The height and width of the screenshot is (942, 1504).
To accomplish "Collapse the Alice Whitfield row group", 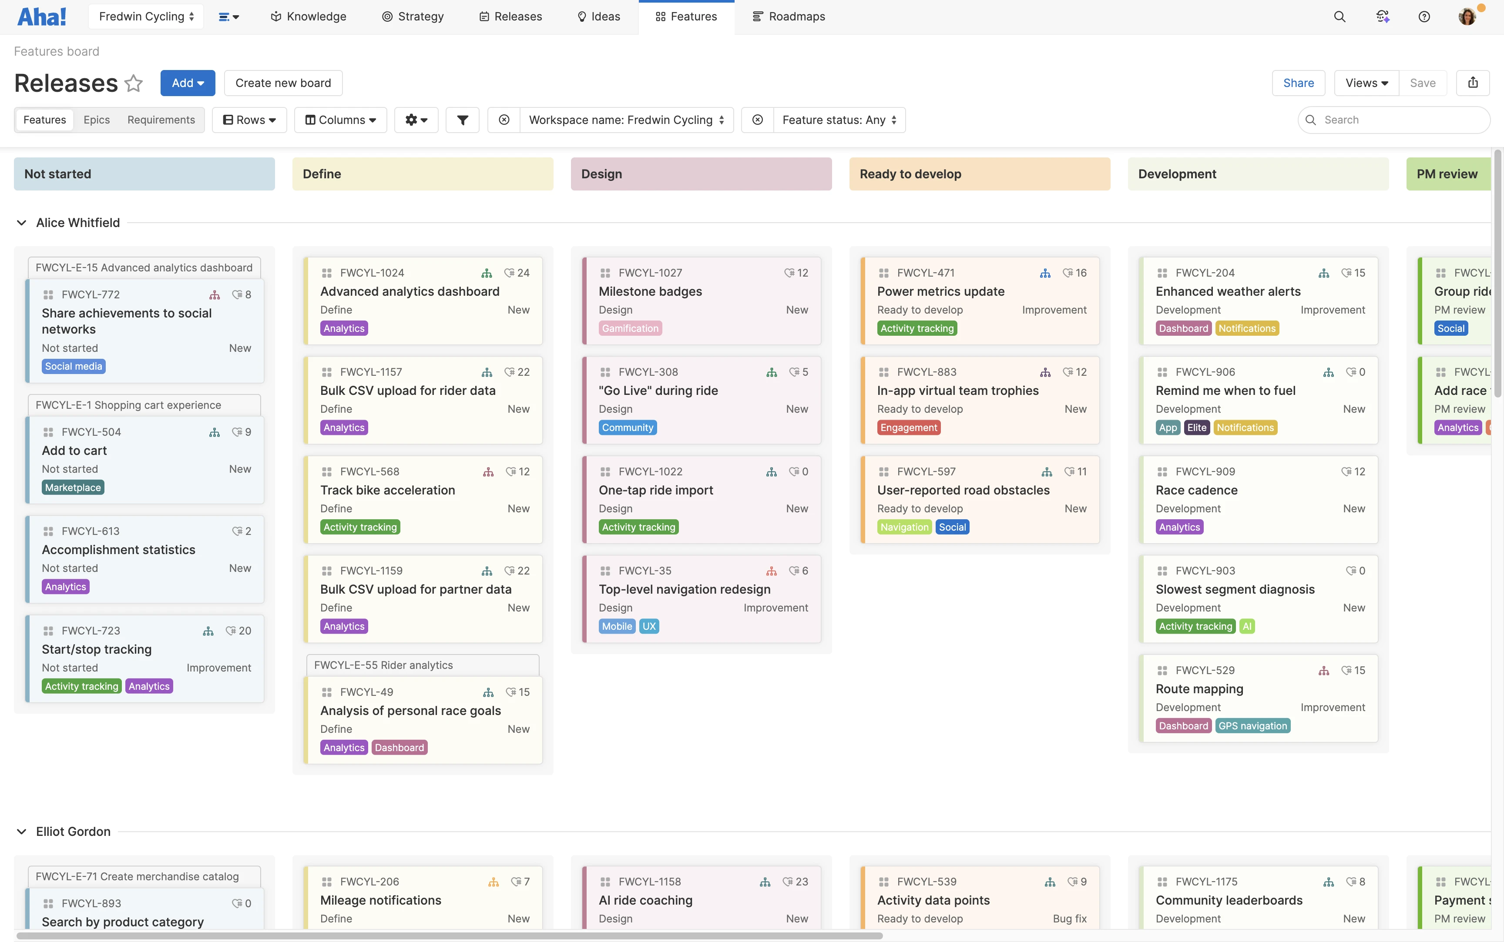I will click(x=22, y=222).
